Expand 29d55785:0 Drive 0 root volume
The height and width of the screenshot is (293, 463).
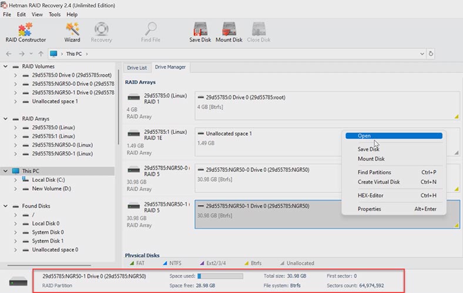point(15,75)
